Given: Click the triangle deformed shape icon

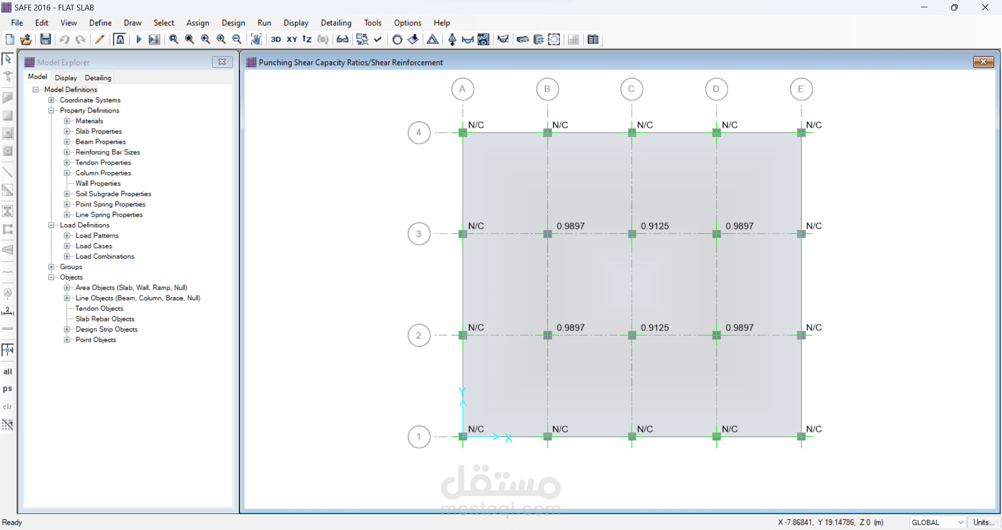Looking at the screenshot, I should click(433, 39).
